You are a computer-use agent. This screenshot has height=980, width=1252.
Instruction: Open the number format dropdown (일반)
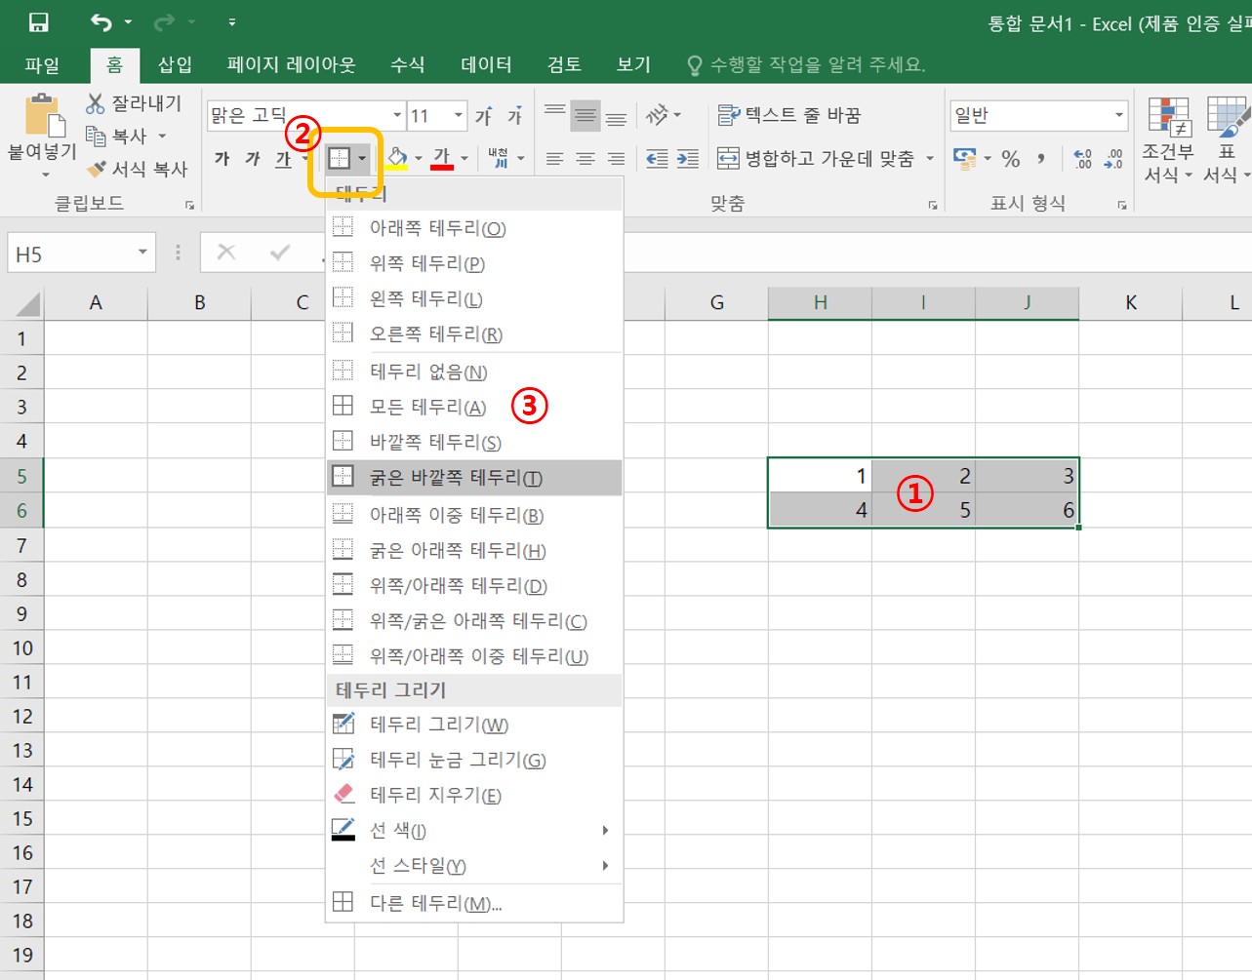(x=1119, y=115)
